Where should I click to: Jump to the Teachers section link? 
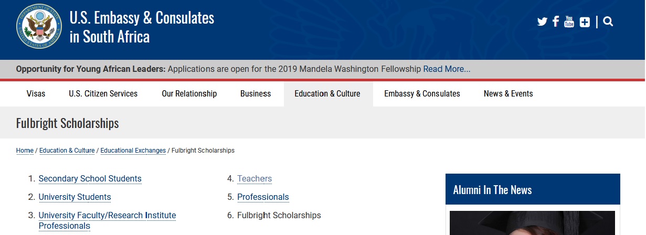255,179
